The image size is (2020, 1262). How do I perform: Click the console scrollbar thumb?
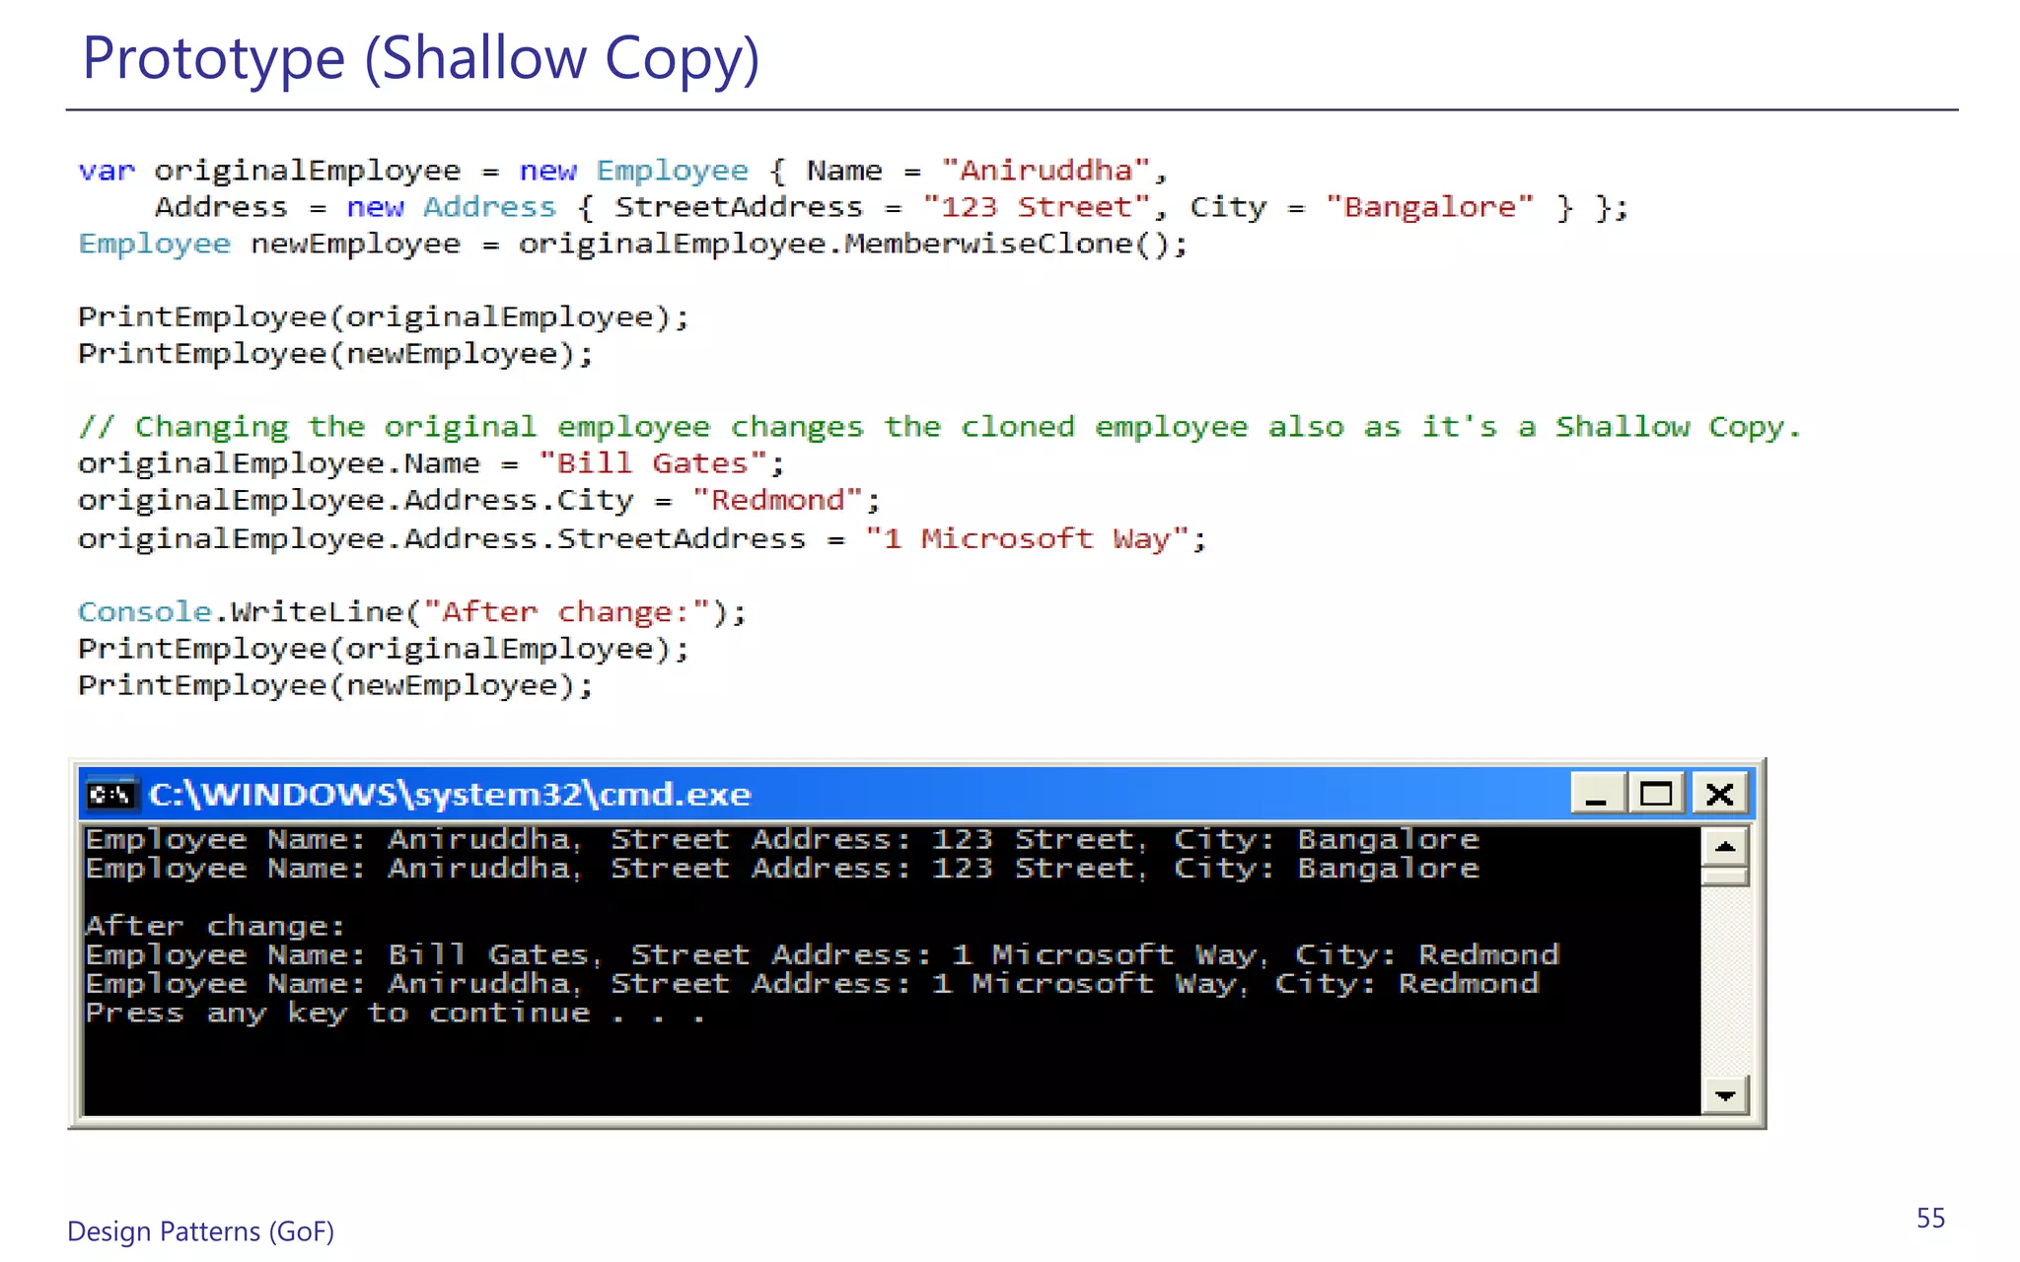[x=1725, y=876]
